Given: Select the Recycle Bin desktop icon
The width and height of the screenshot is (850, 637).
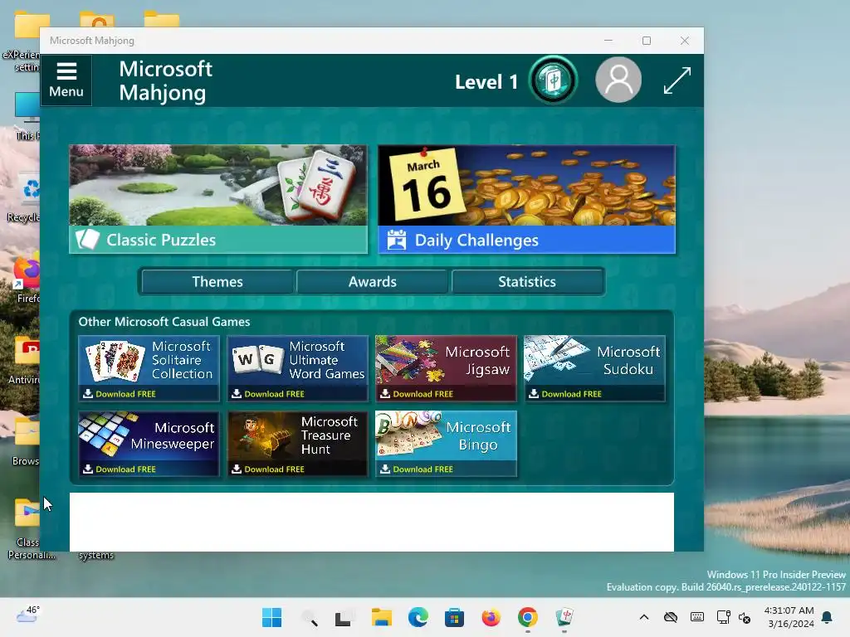Looking at the screenshot, I should pyautogui.click(x=24, y=198).
